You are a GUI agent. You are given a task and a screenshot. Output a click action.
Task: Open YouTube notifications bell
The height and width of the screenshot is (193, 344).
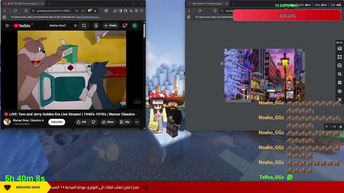point(124,25)
